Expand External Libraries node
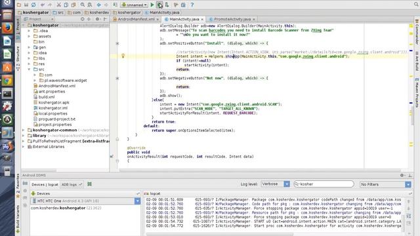Viewport: 420px width, 236px height. tap(24, 147)
